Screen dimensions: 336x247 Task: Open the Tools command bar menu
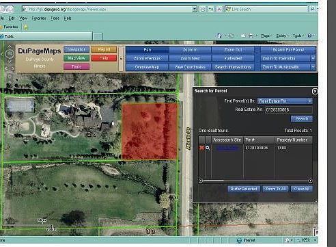(x=298, y=36)
